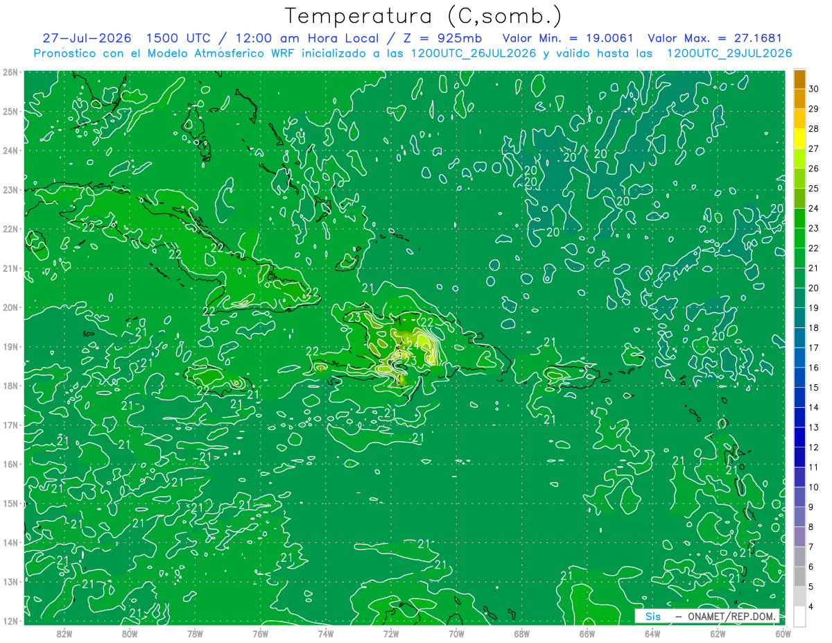Click the longitude axis label '76W'
This screenshot has height=643, width=832.
tap(260, 633)
